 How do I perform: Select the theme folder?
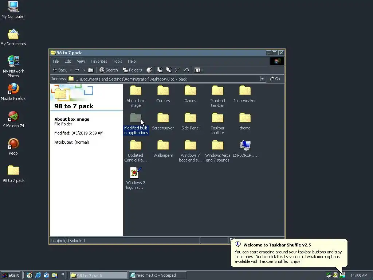pyautogui.click(x=245, y=121)
